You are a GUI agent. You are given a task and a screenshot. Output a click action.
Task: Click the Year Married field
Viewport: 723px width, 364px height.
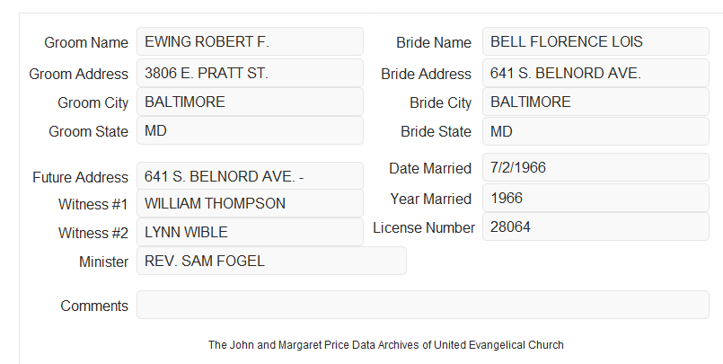(x=595, y=199)
